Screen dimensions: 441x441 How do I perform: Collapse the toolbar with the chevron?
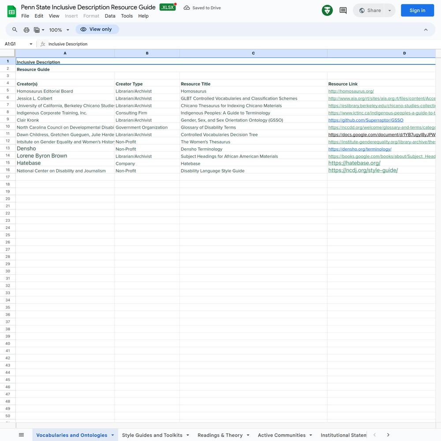click(x=426, y=30)
